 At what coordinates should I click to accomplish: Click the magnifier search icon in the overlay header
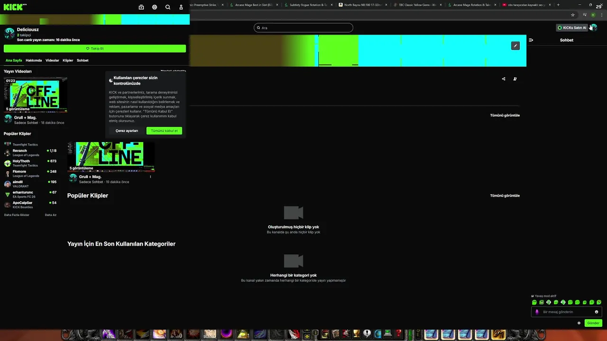pos(168,7)
